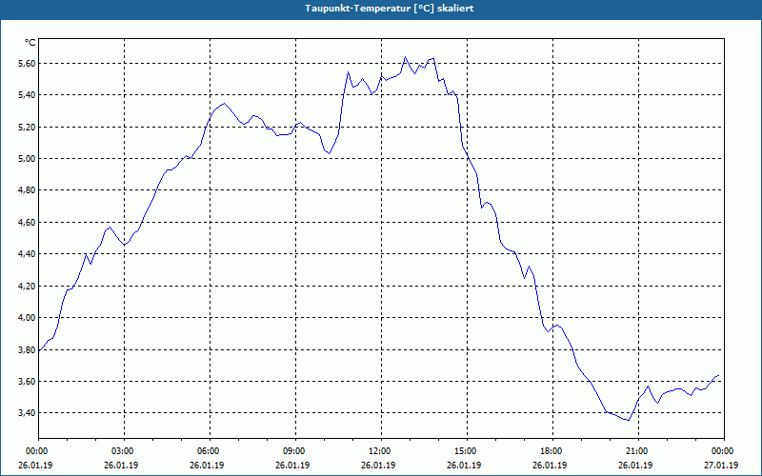The height and width of the screenshot is (476, 762).
Task: Click the '5,20' y-axis value
Action: click(x=27, y=127)
